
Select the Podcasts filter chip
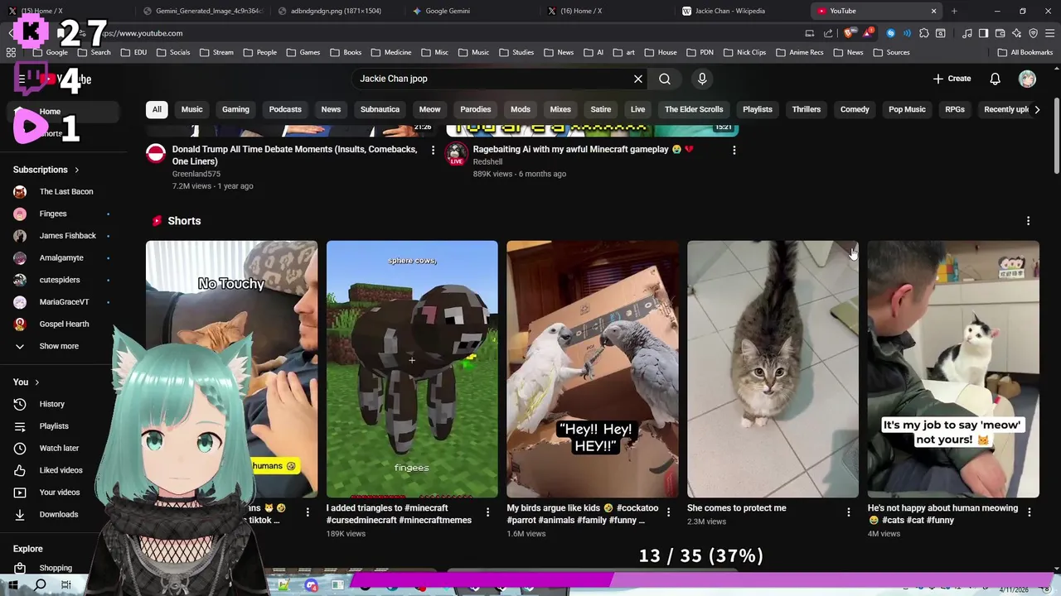click(x=285, y=109)
